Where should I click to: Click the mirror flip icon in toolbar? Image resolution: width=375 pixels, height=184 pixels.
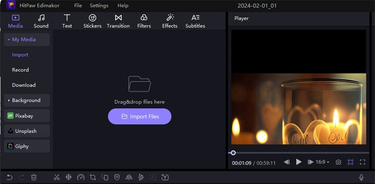tap(129, 177)
